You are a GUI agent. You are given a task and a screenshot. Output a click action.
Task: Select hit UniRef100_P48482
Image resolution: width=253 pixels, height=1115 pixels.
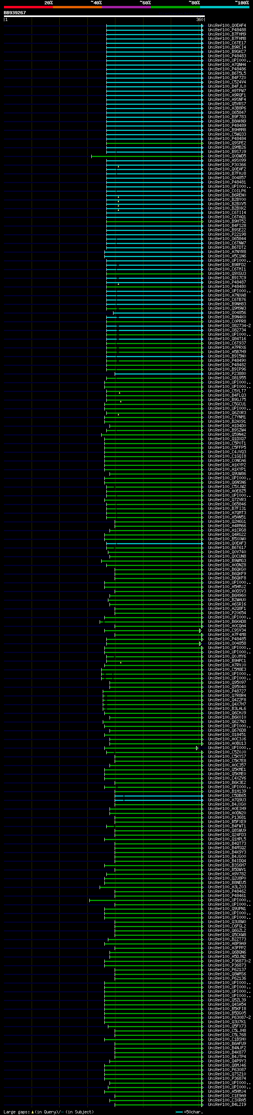coord(227,365)
